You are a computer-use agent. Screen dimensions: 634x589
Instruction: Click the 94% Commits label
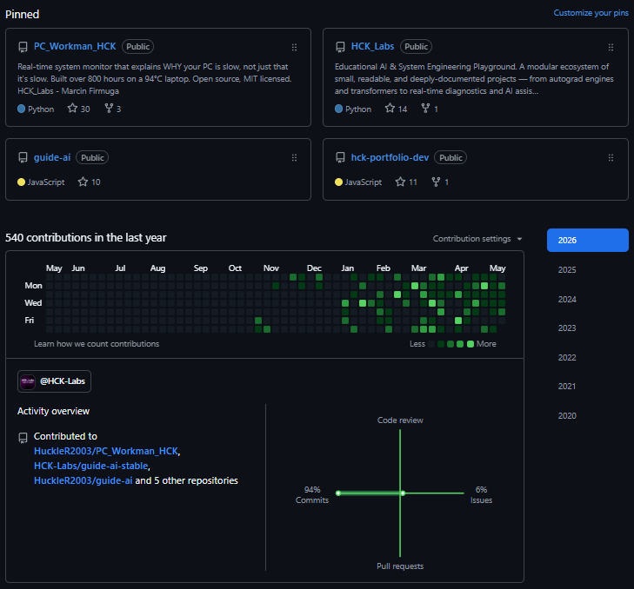312,495
